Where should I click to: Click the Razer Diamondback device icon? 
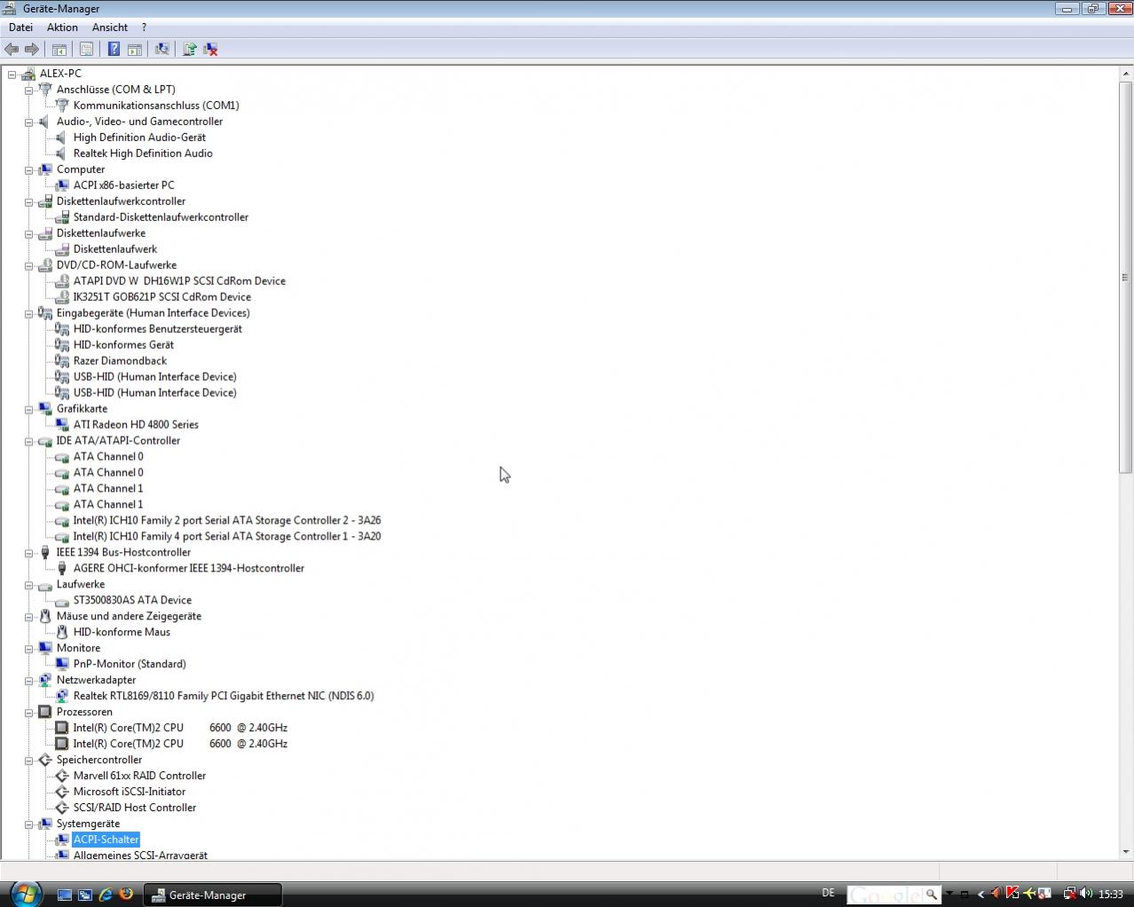(62, 361)
